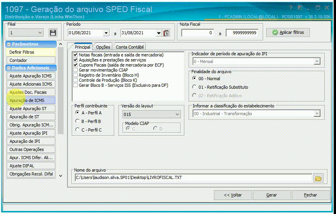The width and height of the screenshot is (336, 214).
Task: Click the edit note icon in title bar
Action: coord(300,8)
